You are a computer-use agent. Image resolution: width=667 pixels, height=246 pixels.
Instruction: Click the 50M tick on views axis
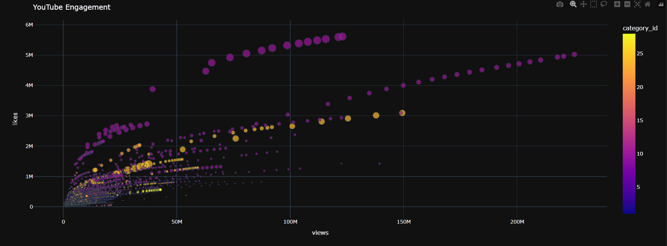177,222
